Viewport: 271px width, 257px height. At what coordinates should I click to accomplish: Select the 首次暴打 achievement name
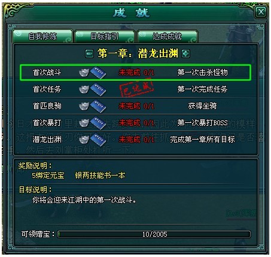coord(47,123)
